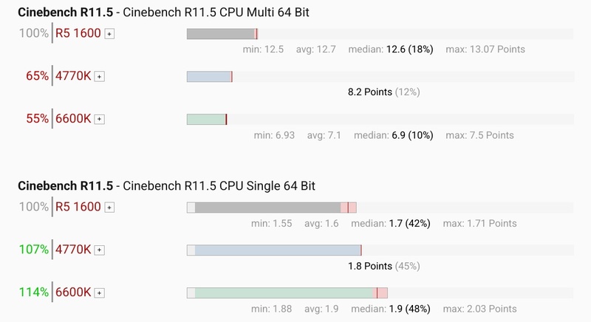Click the blue 4770K bar in Single benchmark

(x=277, y=250)
